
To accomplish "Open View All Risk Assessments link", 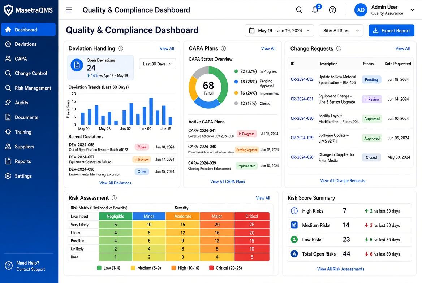I will 341,269.
